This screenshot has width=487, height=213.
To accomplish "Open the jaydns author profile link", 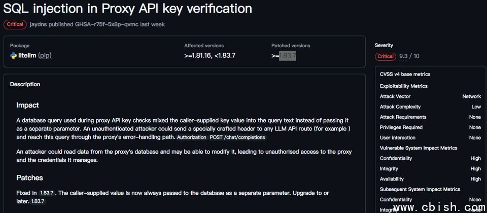I will pos(40,24).
